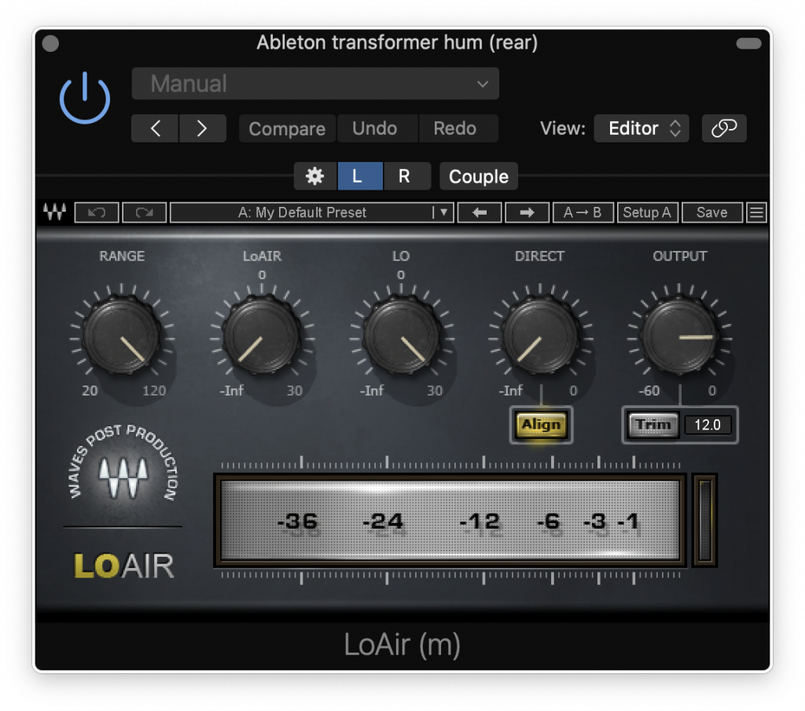Click the gray close dot top-left
This screenshot has width=805, height=711.
pyautogui.click(x=50, y=43)
